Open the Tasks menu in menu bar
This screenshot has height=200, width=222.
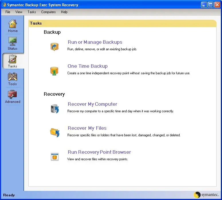pos(32,12)
